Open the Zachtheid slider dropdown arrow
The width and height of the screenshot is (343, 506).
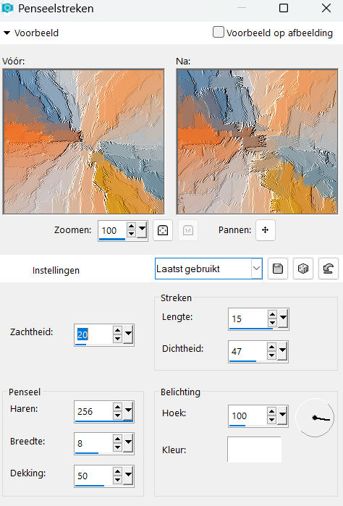point(128,334)
